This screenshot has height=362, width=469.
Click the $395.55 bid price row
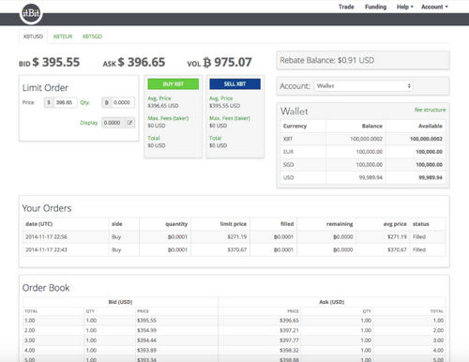[x=120, y=321]
